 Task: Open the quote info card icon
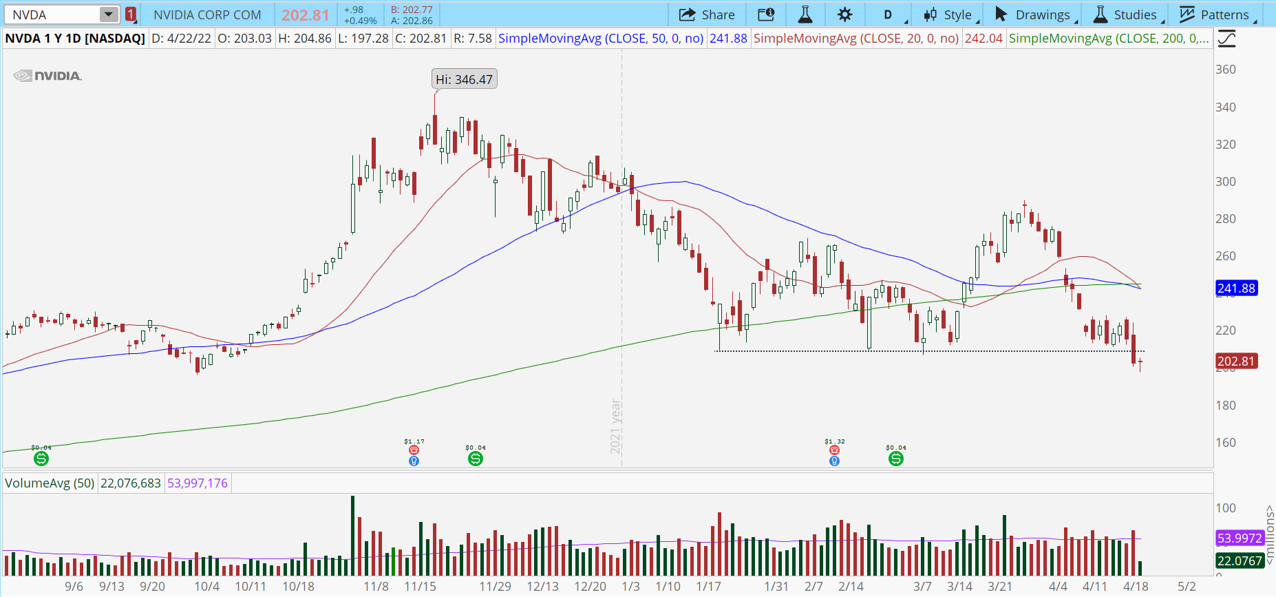[x=766, y=14]
